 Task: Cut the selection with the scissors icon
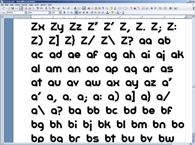tap(46, 8)
